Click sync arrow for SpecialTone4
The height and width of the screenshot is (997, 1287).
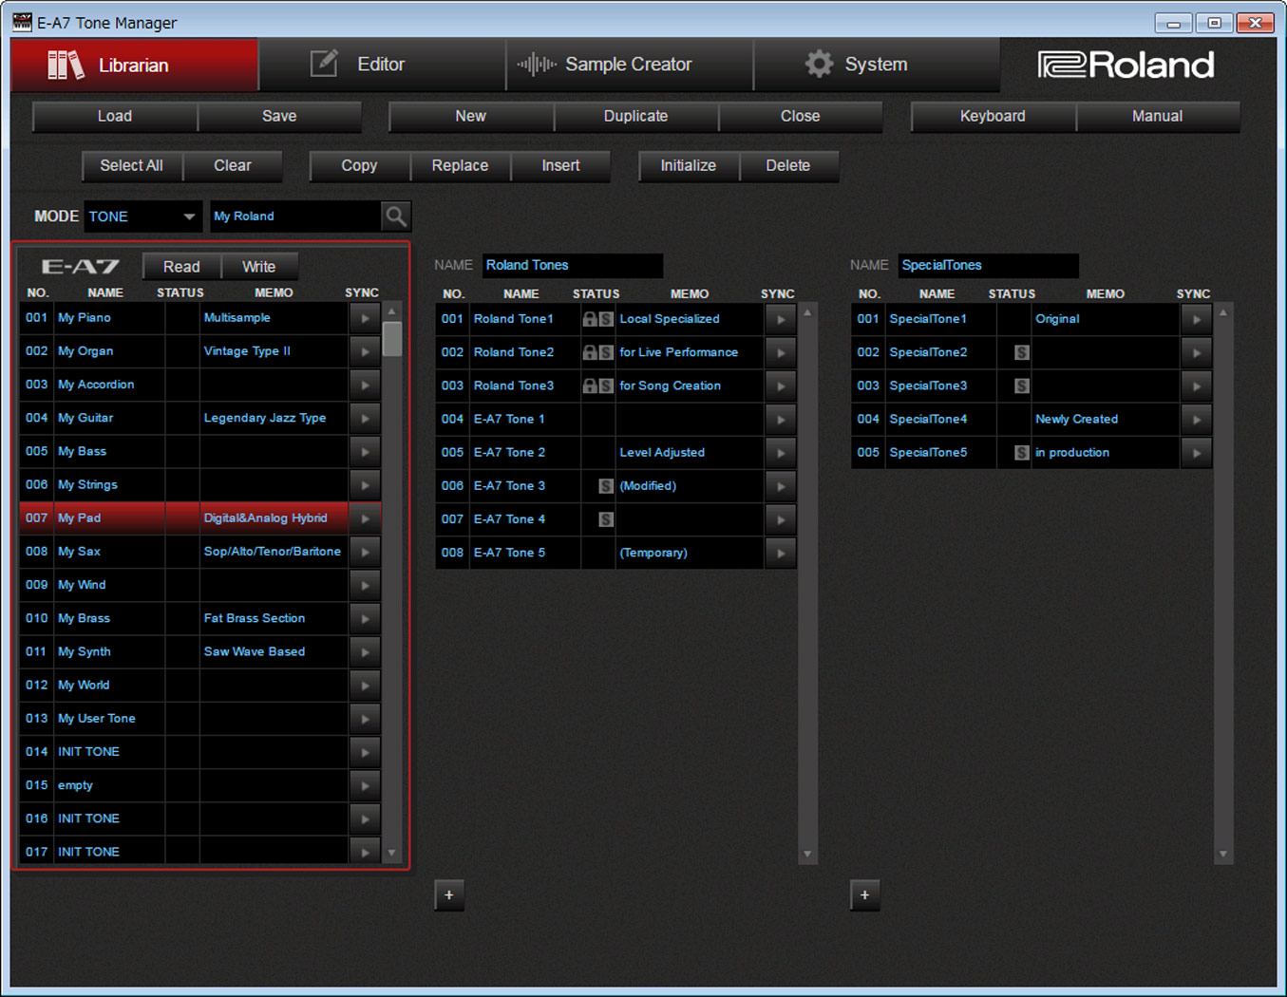click(x=1197, y=419)
